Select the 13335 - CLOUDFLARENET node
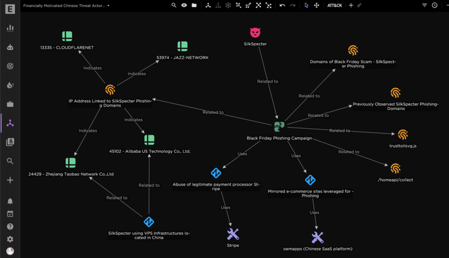This screenshot has width=449, height=258. click(67, 36)
